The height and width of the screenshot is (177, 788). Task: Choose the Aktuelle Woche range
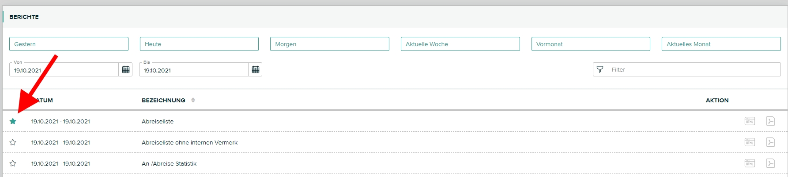coord(460,44)
